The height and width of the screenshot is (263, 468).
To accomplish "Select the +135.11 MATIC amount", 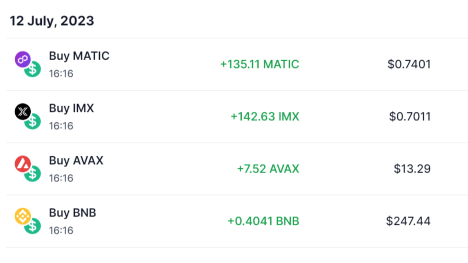I will [259, 64].
